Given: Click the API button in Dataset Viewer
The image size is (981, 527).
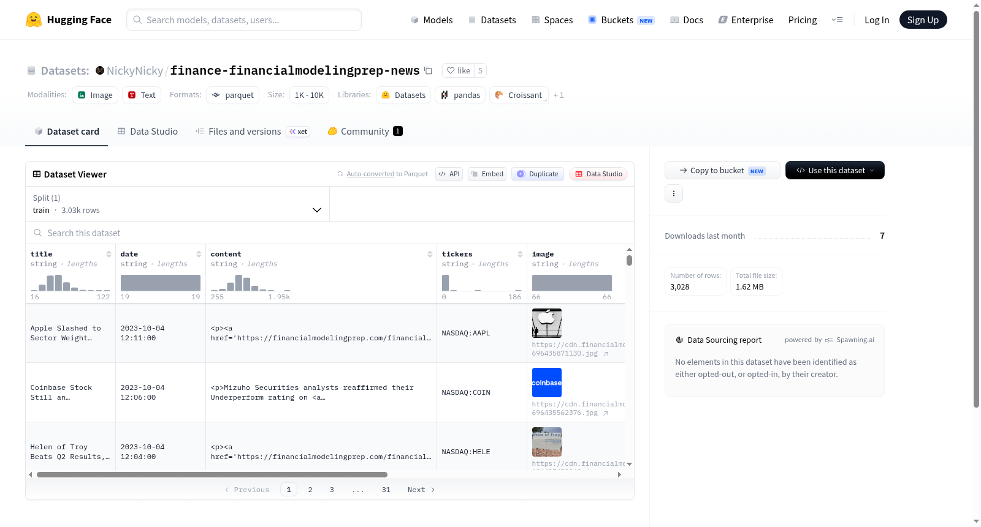Looking at the screenshot, I should tap(449, 174).
